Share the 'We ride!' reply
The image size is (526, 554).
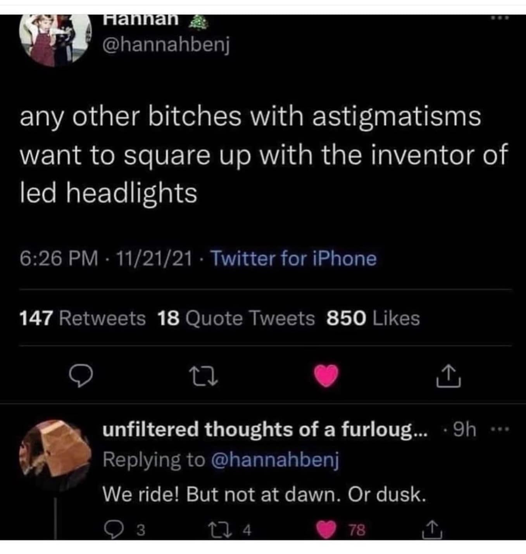[x=431, y=530]
